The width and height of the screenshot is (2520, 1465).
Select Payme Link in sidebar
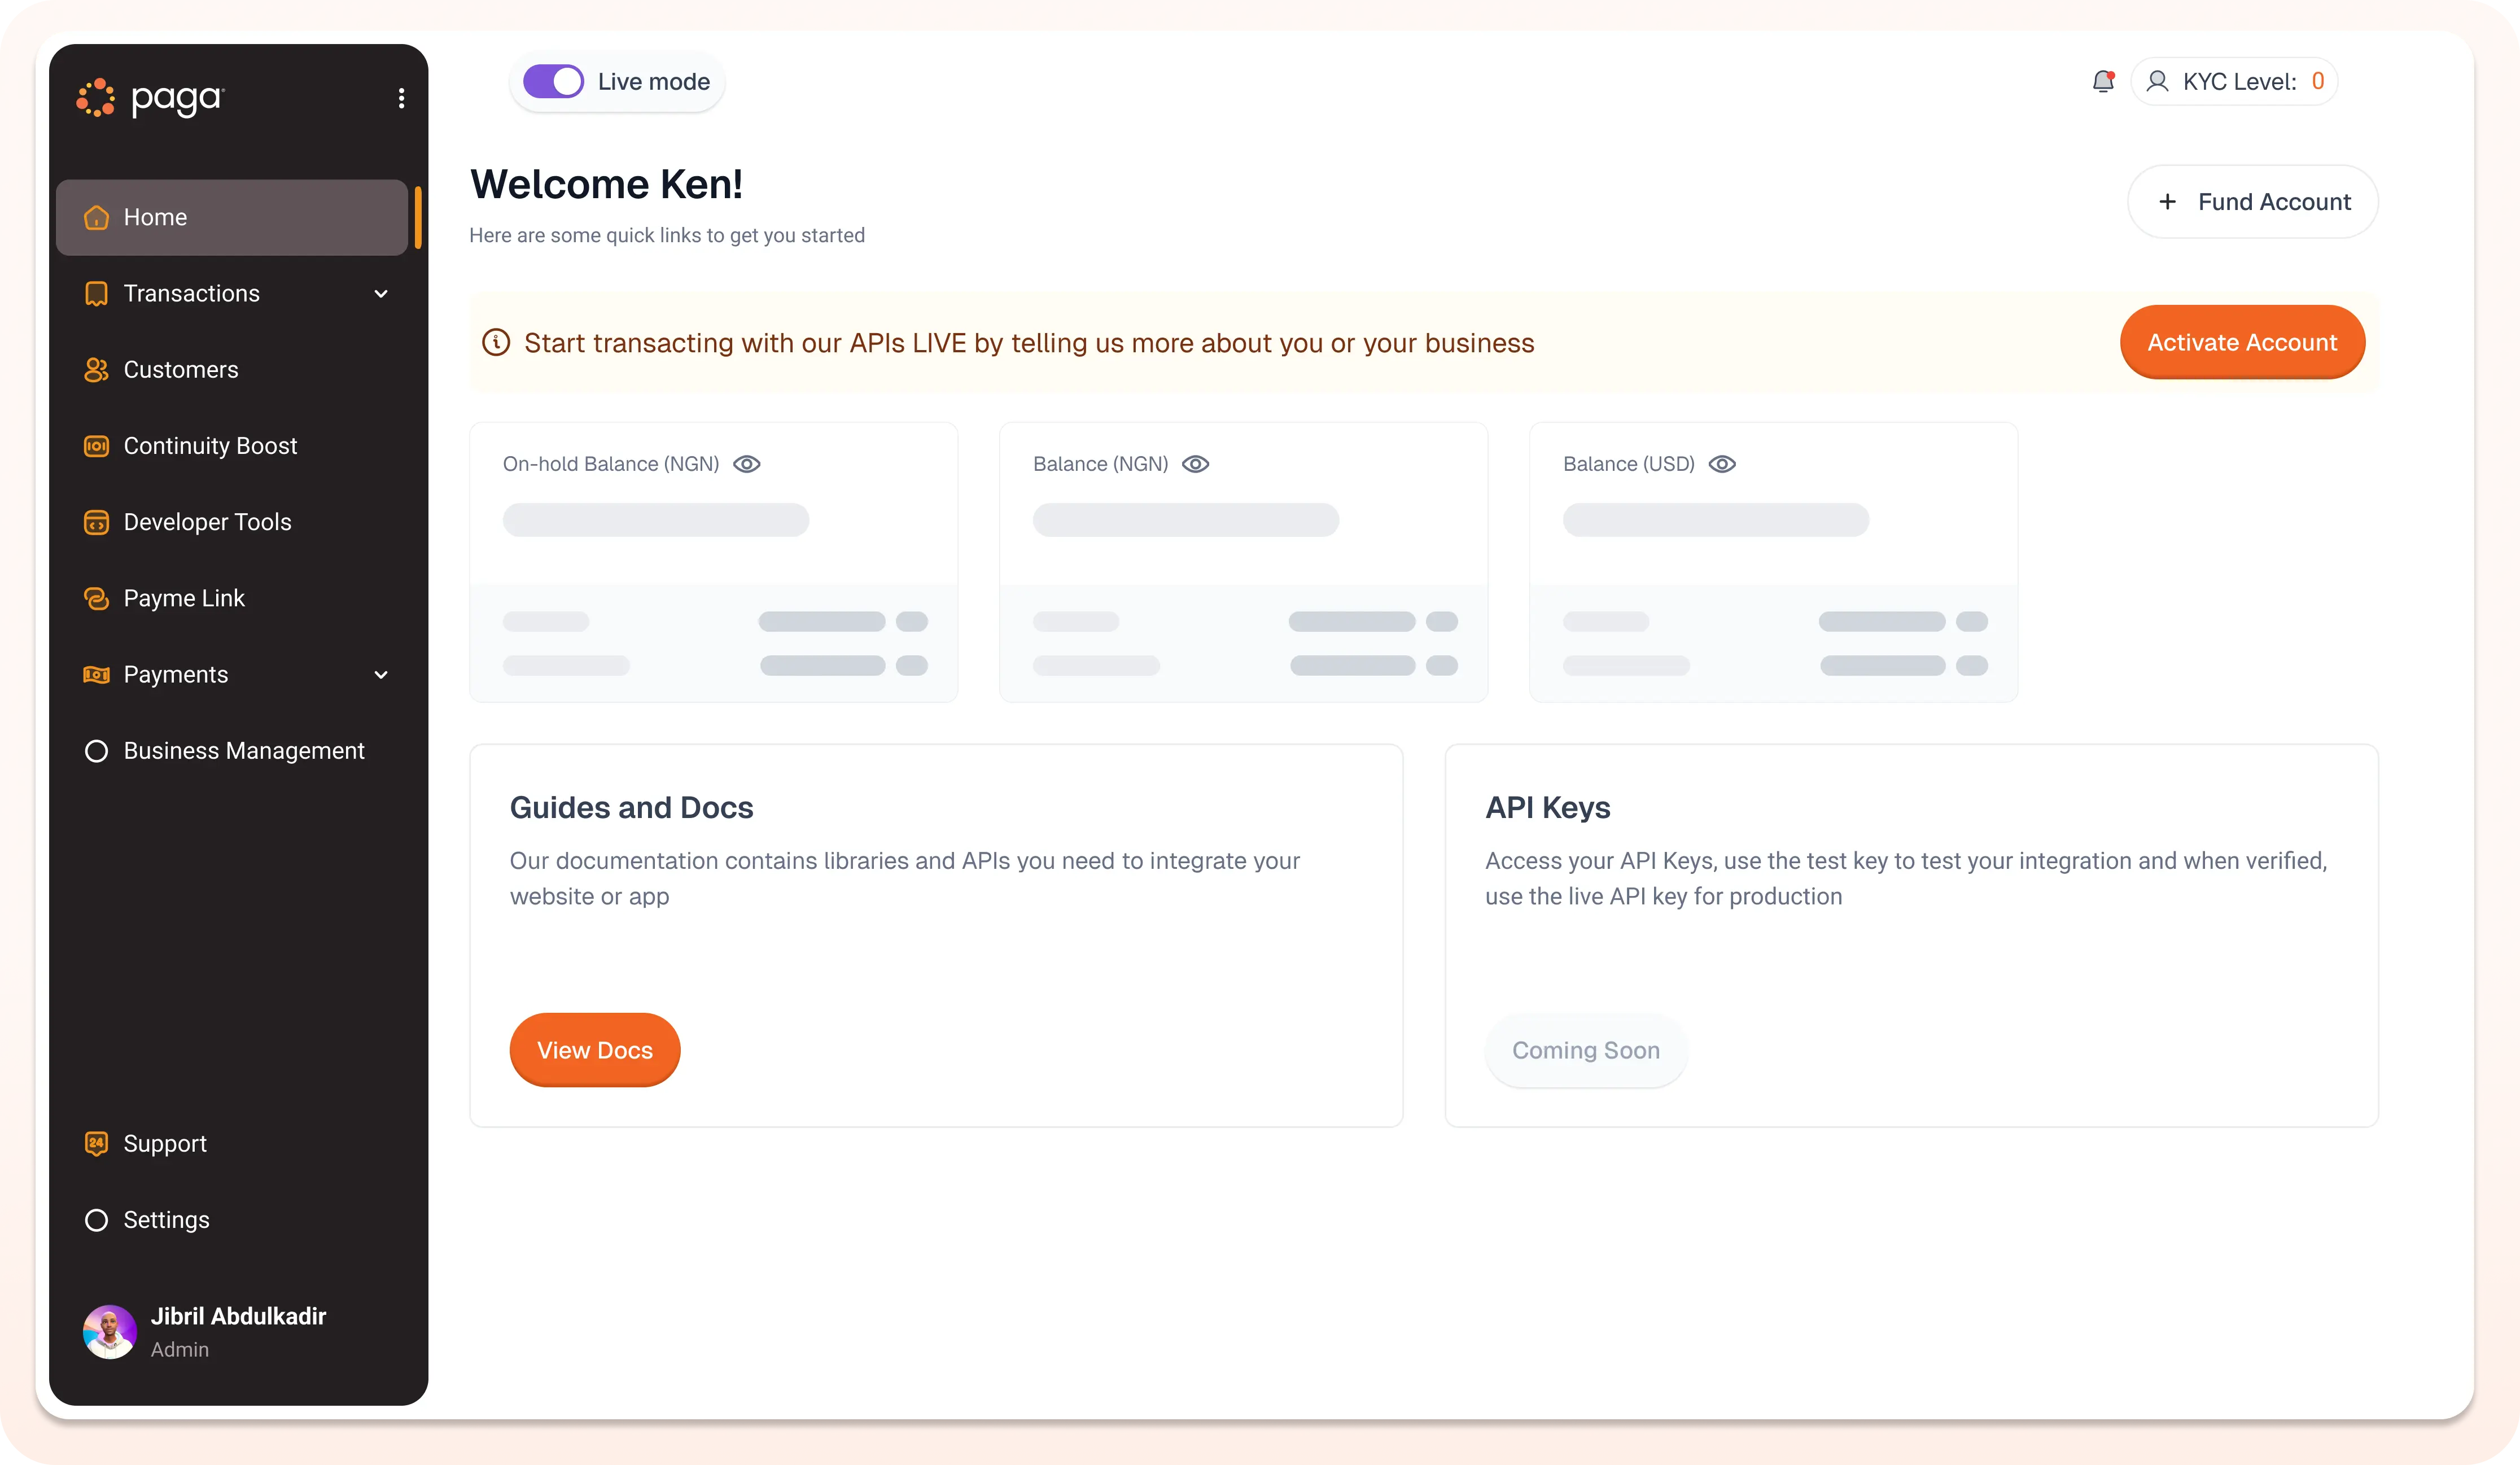tap(184, 598)
